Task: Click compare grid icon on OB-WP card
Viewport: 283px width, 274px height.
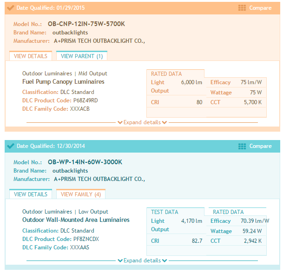Action: click(x=242, y=146)
